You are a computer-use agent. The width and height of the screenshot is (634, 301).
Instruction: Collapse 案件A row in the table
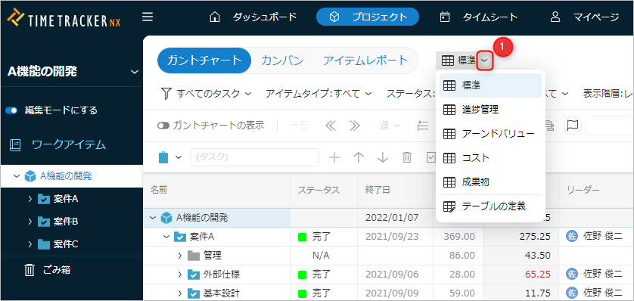(x=166, y=237)
